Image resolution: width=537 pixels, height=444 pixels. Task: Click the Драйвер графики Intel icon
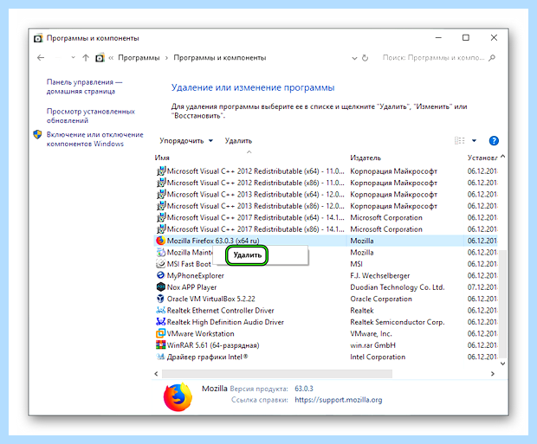(160, 357)
